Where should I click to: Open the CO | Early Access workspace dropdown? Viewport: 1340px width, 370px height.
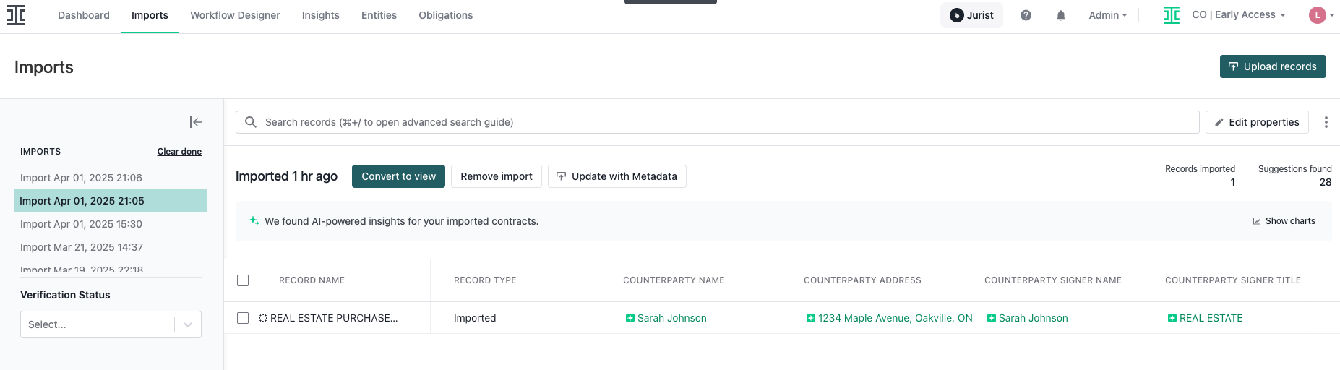pyautogui.click(x=1237, y=15)
